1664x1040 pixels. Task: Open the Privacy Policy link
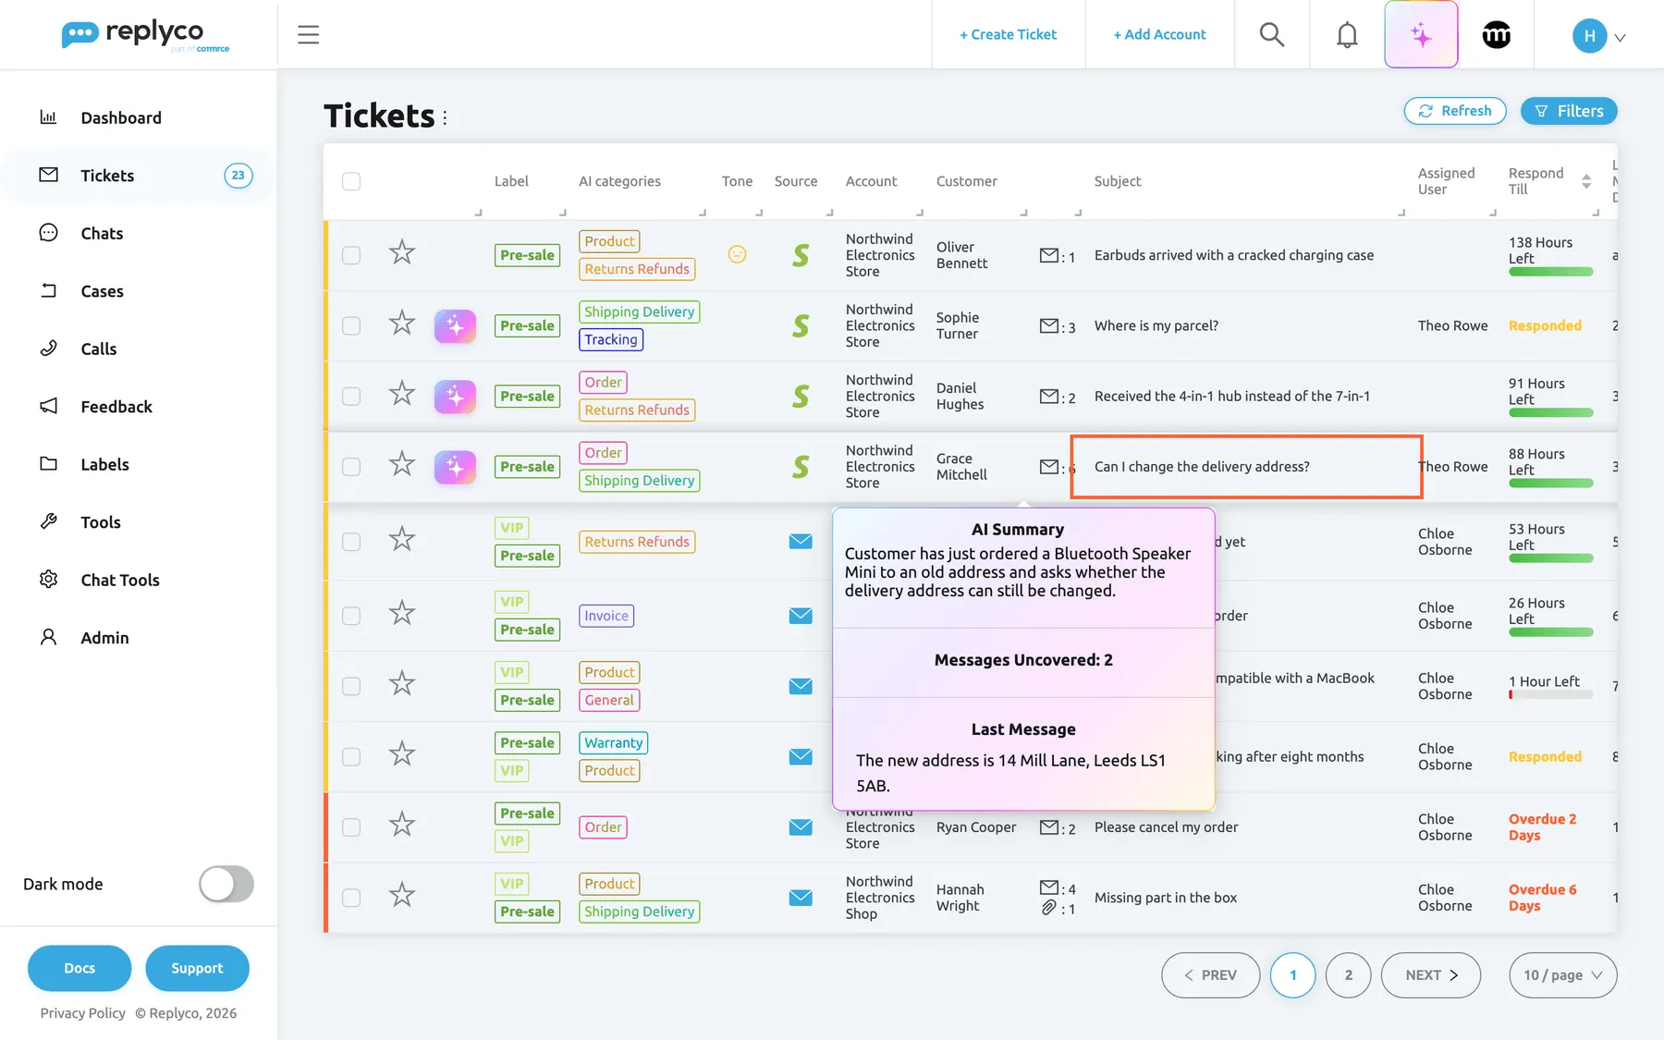coord(83,1013)
